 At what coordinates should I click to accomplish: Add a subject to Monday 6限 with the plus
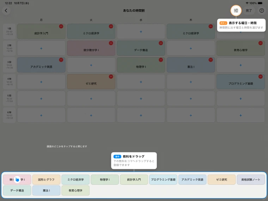tap(41, 115)
